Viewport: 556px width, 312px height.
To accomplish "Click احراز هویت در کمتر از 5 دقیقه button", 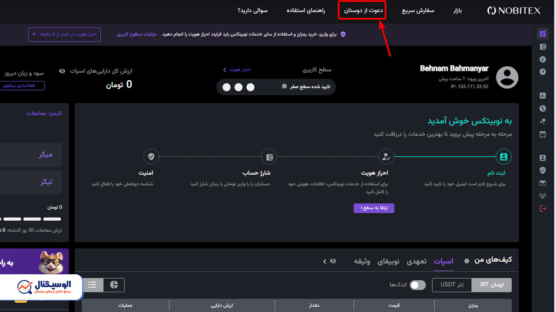I will [x=64, y=34].
